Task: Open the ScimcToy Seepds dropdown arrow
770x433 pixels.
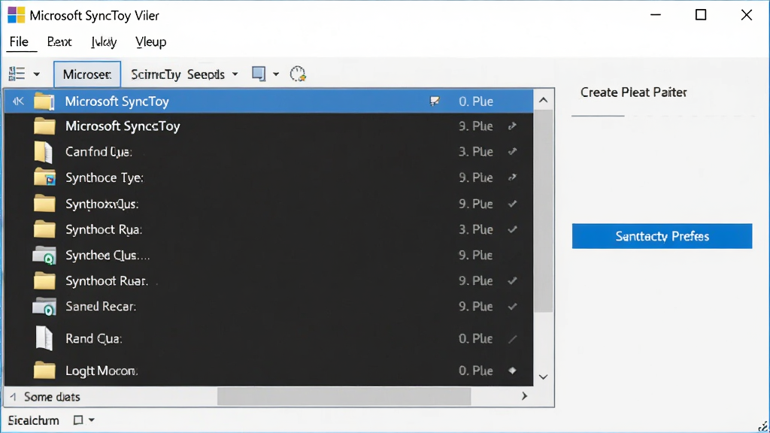Action: pyautogui.click(x=235, y=74)
